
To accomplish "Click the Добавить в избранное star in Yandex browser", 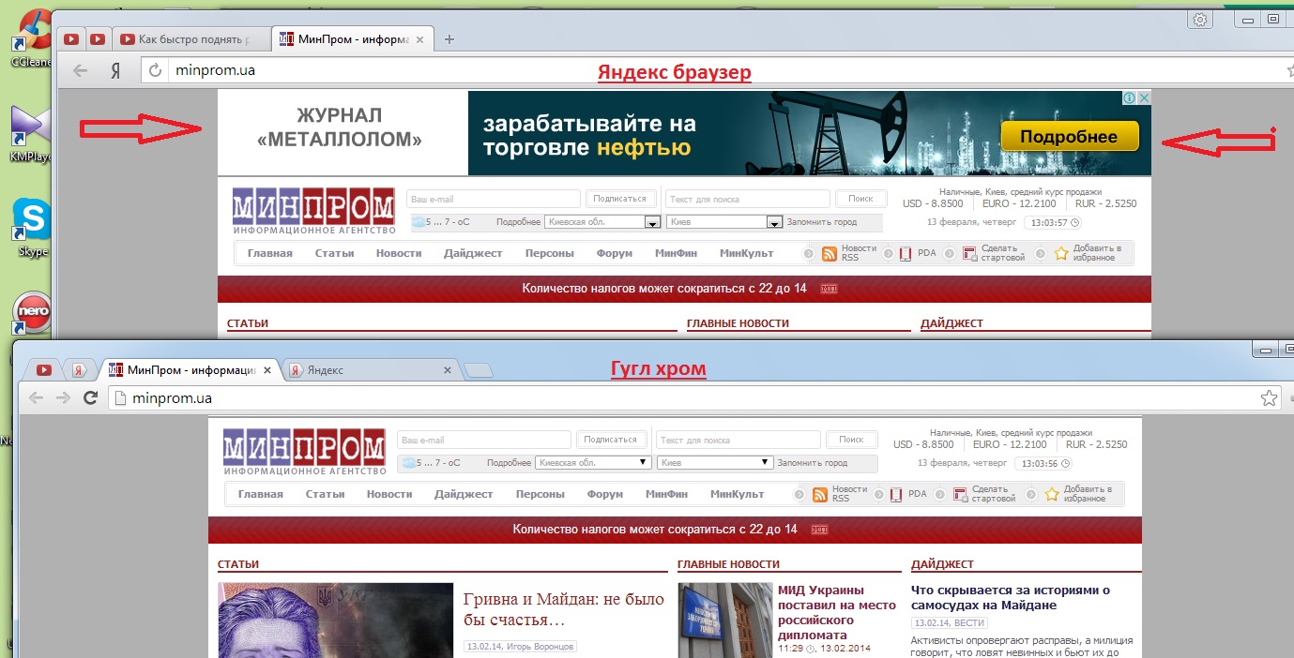I will point(1061,253).
